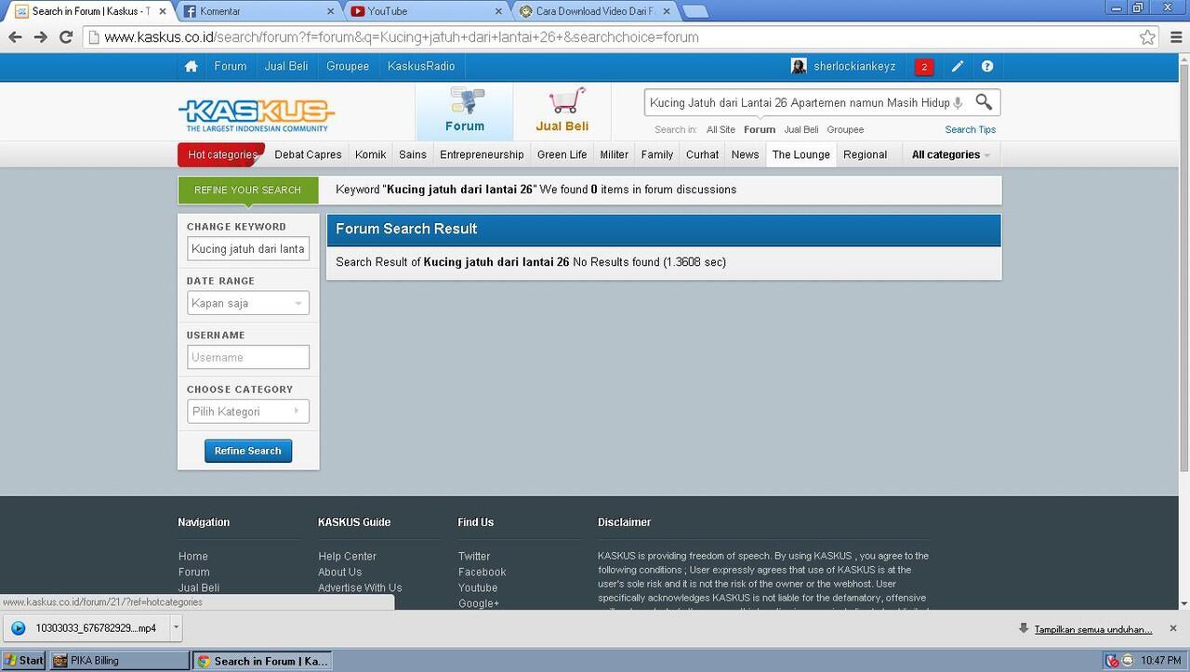This screenshot has height=672, width=1190.
Task: Open Facebook footer link
Action: click(482, 572)
